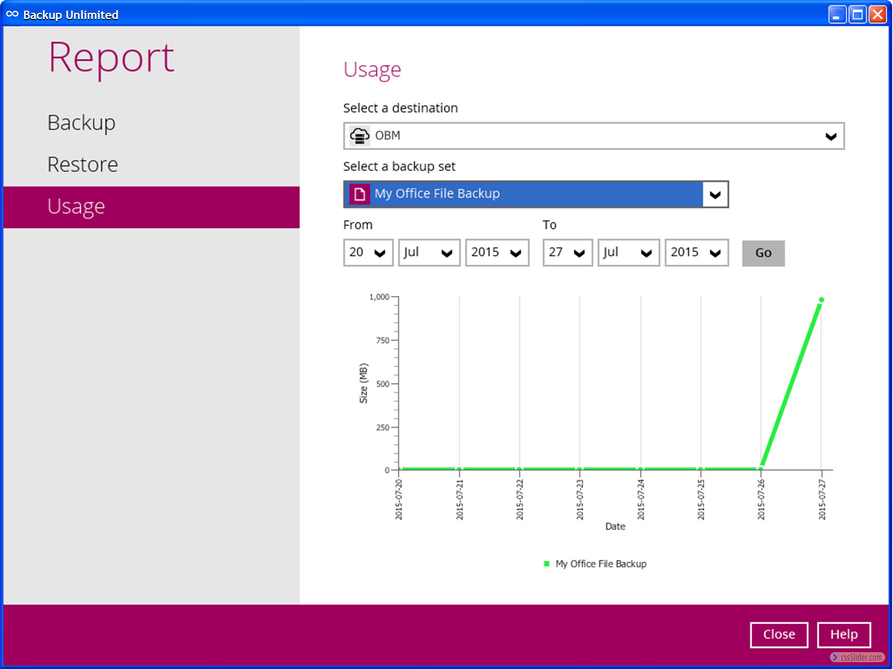Screen dimensions: 893x670
Task: Click the data point on 2015-07-27
Action: coord(821,300)
